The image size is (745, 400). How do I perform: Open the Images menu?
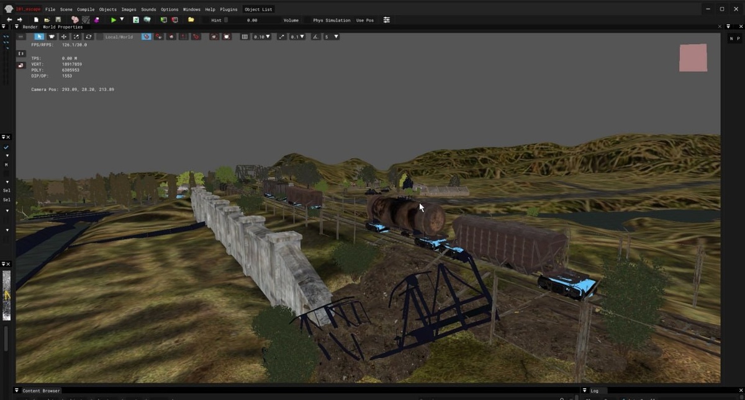[129, 9]
